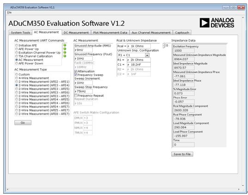Image resolution: width=248 pixels, height=195 pixels.
Task: Click the horizontal scrollbar right arrow
Action: click(x=239, y=189)
